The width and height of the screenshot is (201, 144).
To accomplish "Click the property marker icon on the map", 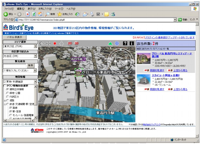I will (78, 72).
